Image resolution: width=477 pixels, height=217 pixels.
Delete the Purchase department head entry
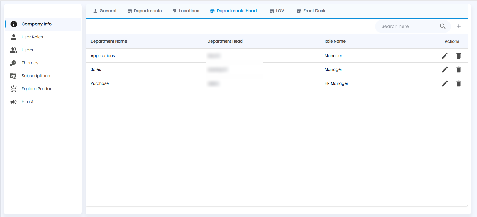[458, 83]
